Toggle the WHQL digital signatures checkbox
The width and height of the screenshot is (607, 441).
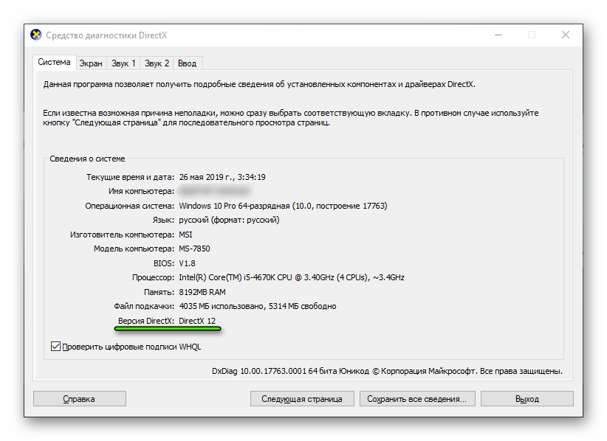click(x=55, y=346)
